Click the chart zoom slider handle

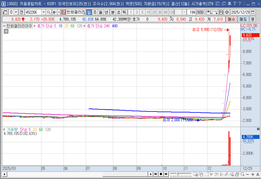(178, 174)
